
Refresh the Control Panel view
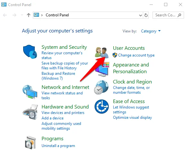pos(146,15)
